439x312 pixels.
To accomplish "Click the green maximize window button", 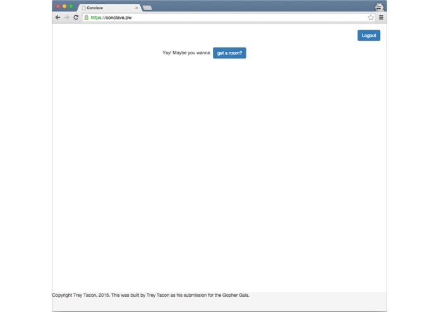I will point(71,6).
